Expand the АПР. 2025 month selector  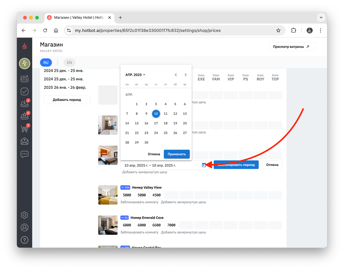pyautogui.click(x=135, y=75)
